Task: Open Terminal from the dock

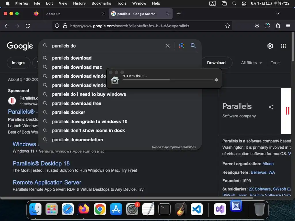Action: (x=164, y=209)
